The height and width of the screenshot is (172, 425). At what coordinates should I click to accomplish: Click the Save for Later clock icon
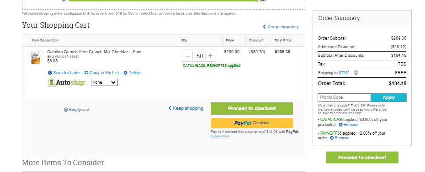(50, 73)
